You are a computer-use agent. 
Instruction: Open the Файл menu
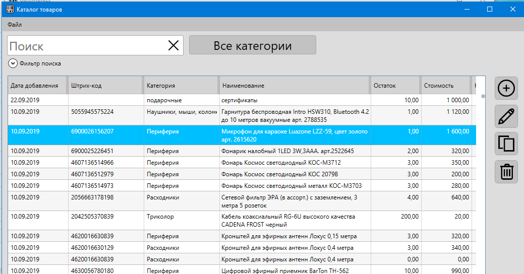tap(15, 24)
